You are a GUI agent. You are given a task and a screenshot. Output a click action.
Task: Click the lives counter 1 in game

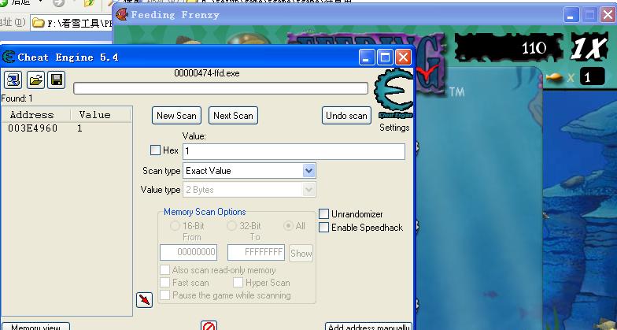592,76
